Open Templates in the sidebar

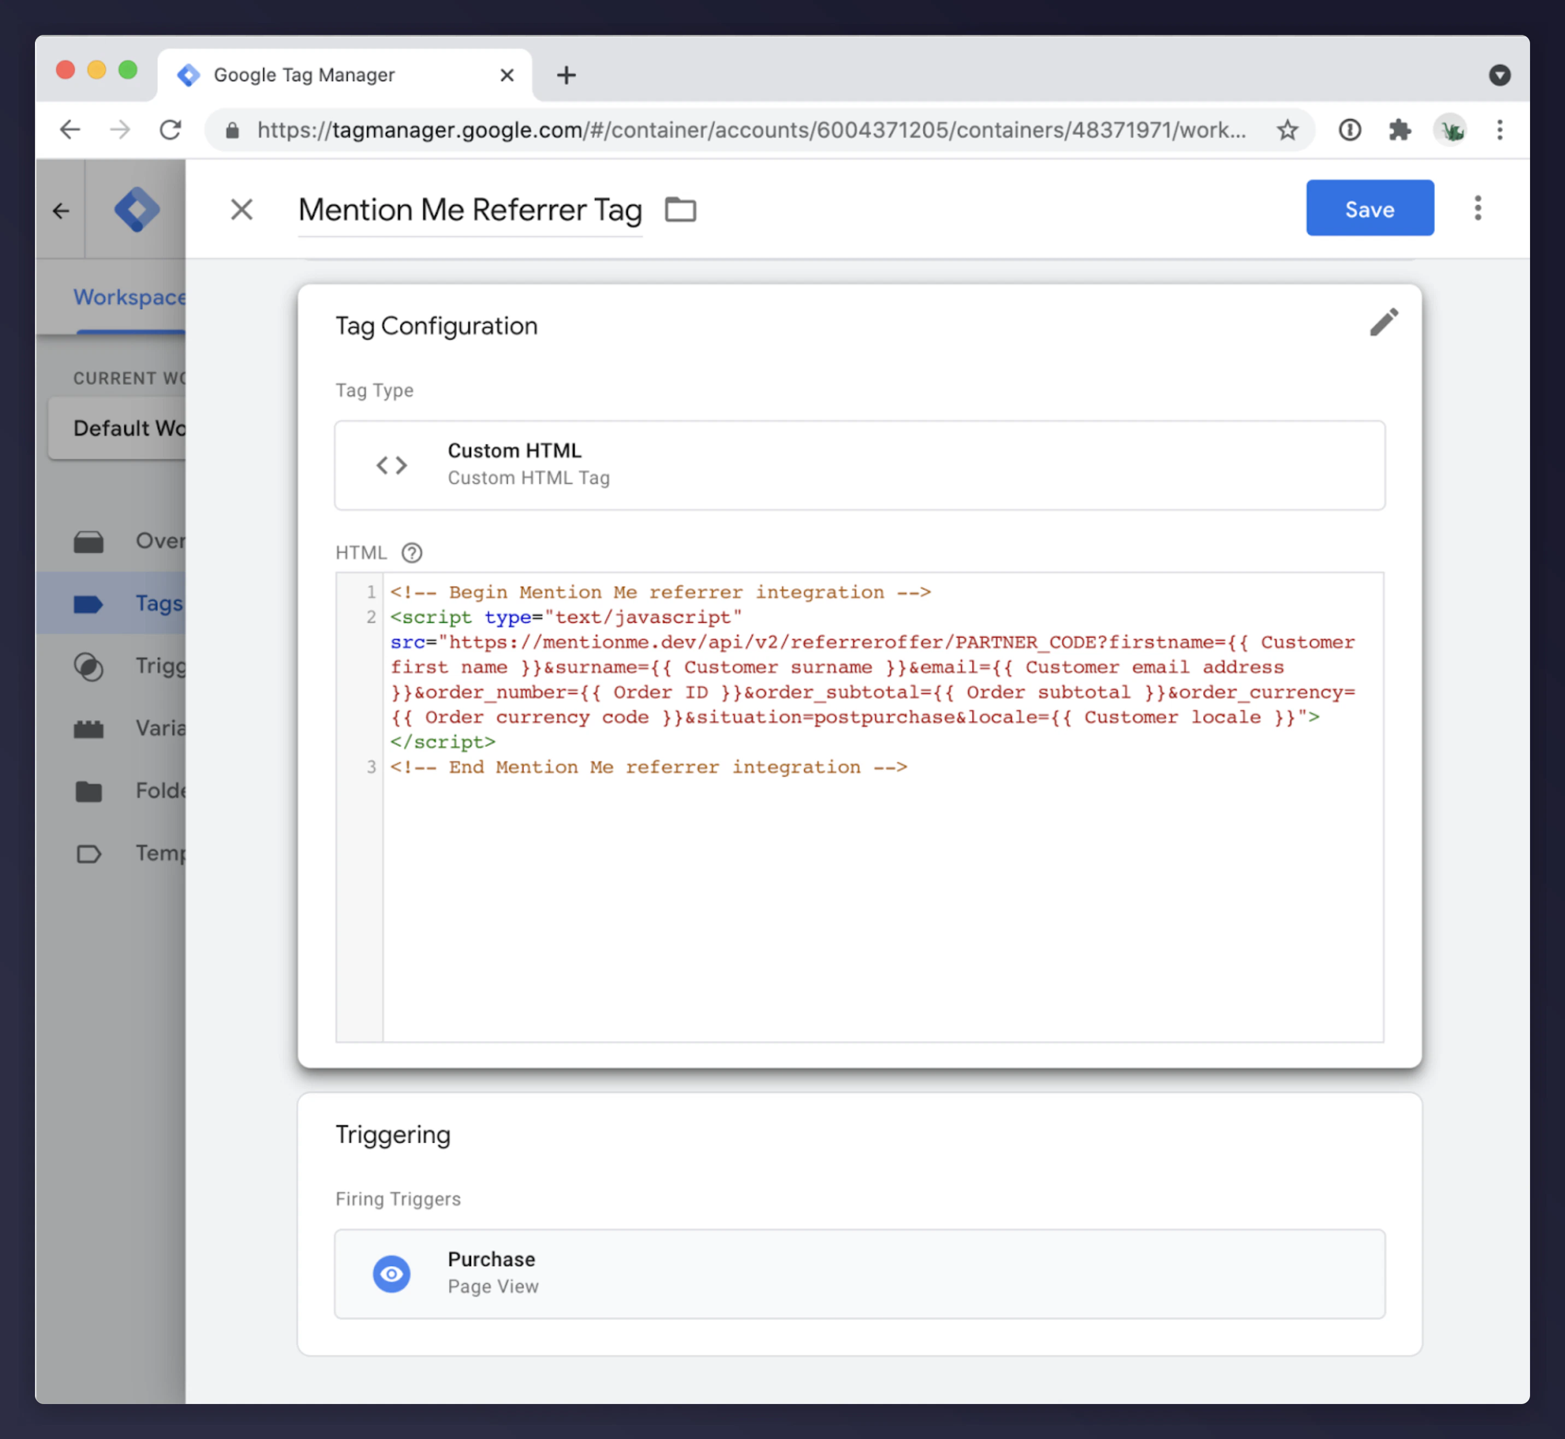coord(111,853)
